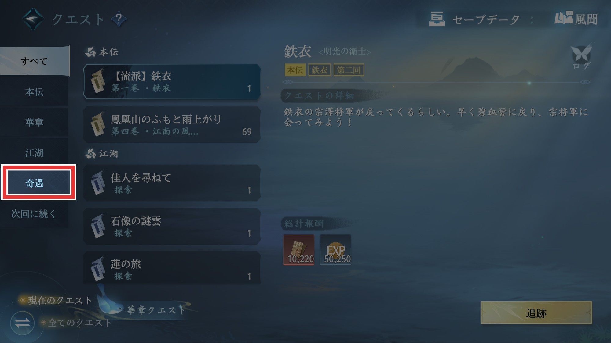Open the 風聞 book icon

pyautogui.click(x=564, y=18)
